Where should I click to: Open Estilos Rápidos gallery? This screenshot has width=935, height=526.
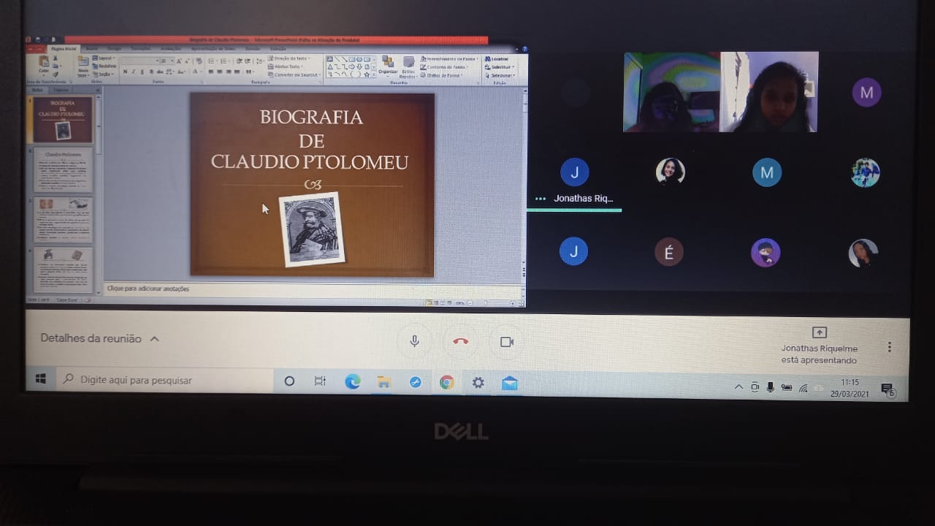pyautogui.click(x=408, y=66)
